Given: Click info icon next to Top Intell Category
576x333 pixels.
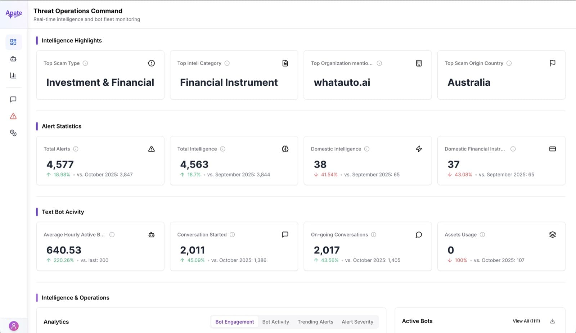Looking at the screenshot, I should tap(227, 63).
